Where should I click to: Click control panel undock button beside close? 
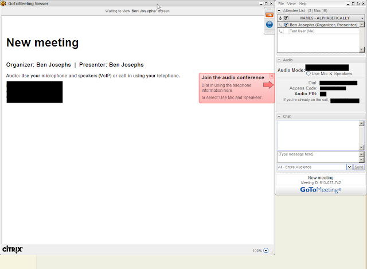(x=358, y=4)
